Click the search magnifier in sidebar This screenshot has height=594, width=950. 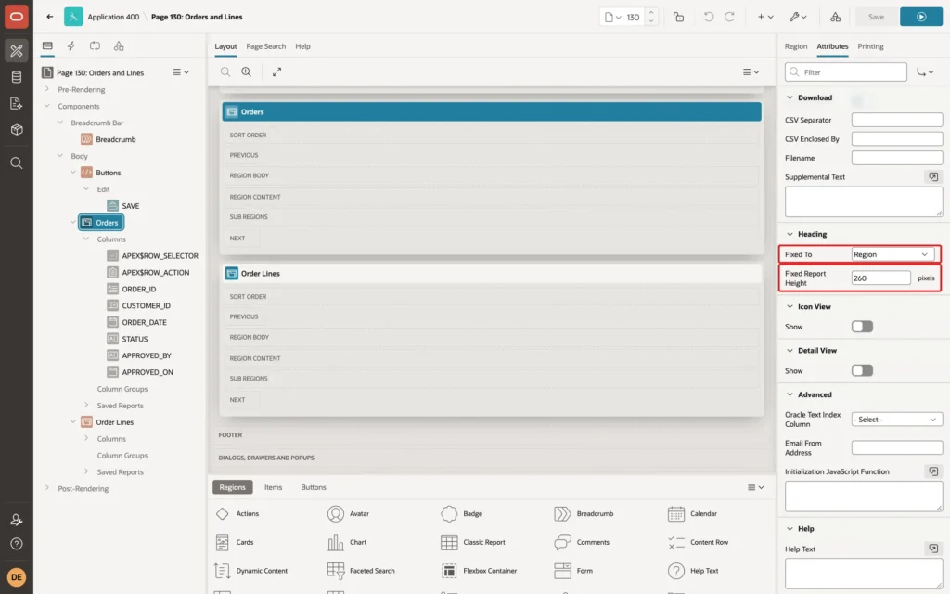point(17,163)
